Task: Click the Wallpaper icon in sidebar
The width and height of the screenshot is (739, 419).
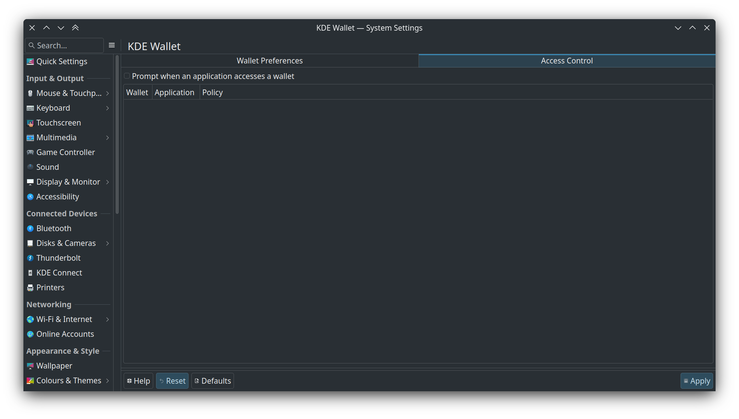Action: [30, 366]
